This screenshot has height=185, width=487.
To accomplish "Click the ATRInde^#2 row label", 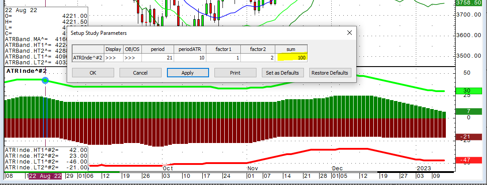I will 88,58.
